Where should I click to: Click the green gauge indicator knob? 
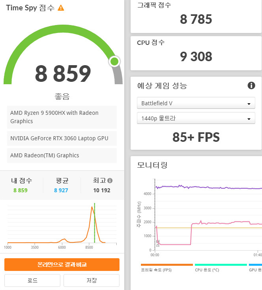click(114, 62)
